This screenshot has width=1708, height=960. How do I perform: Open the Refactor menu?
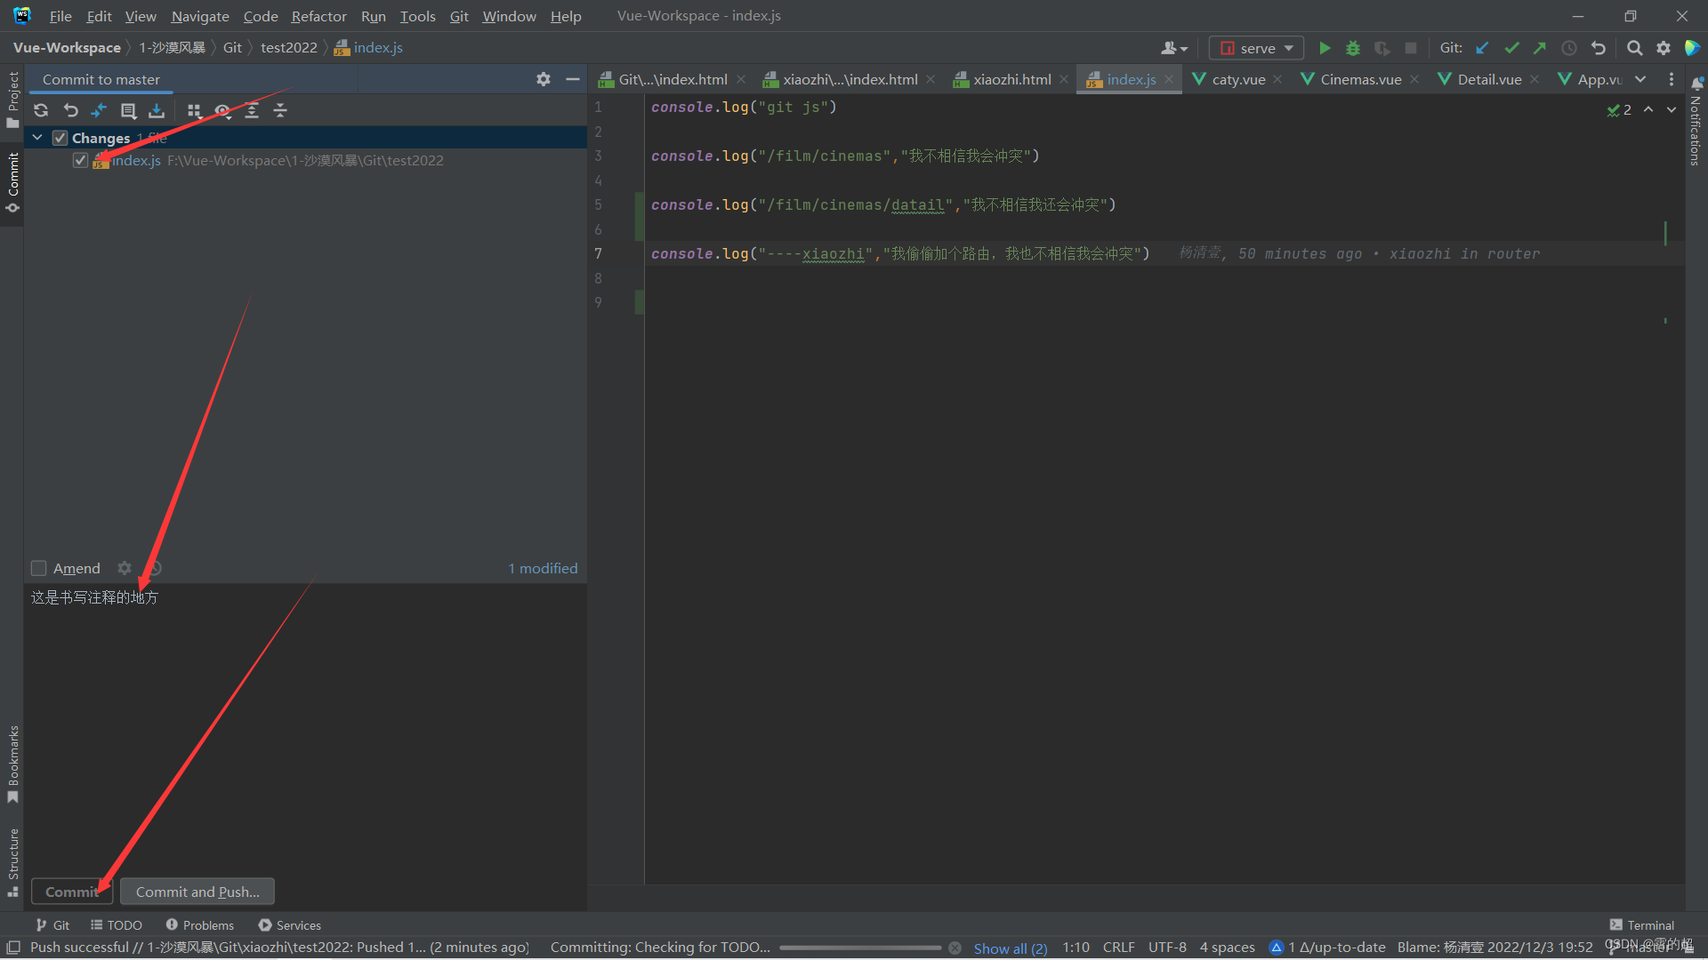pos(318,16)
